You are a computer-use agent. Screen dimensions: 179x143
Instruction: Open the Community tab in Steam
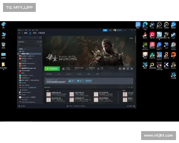pos(35,33)
